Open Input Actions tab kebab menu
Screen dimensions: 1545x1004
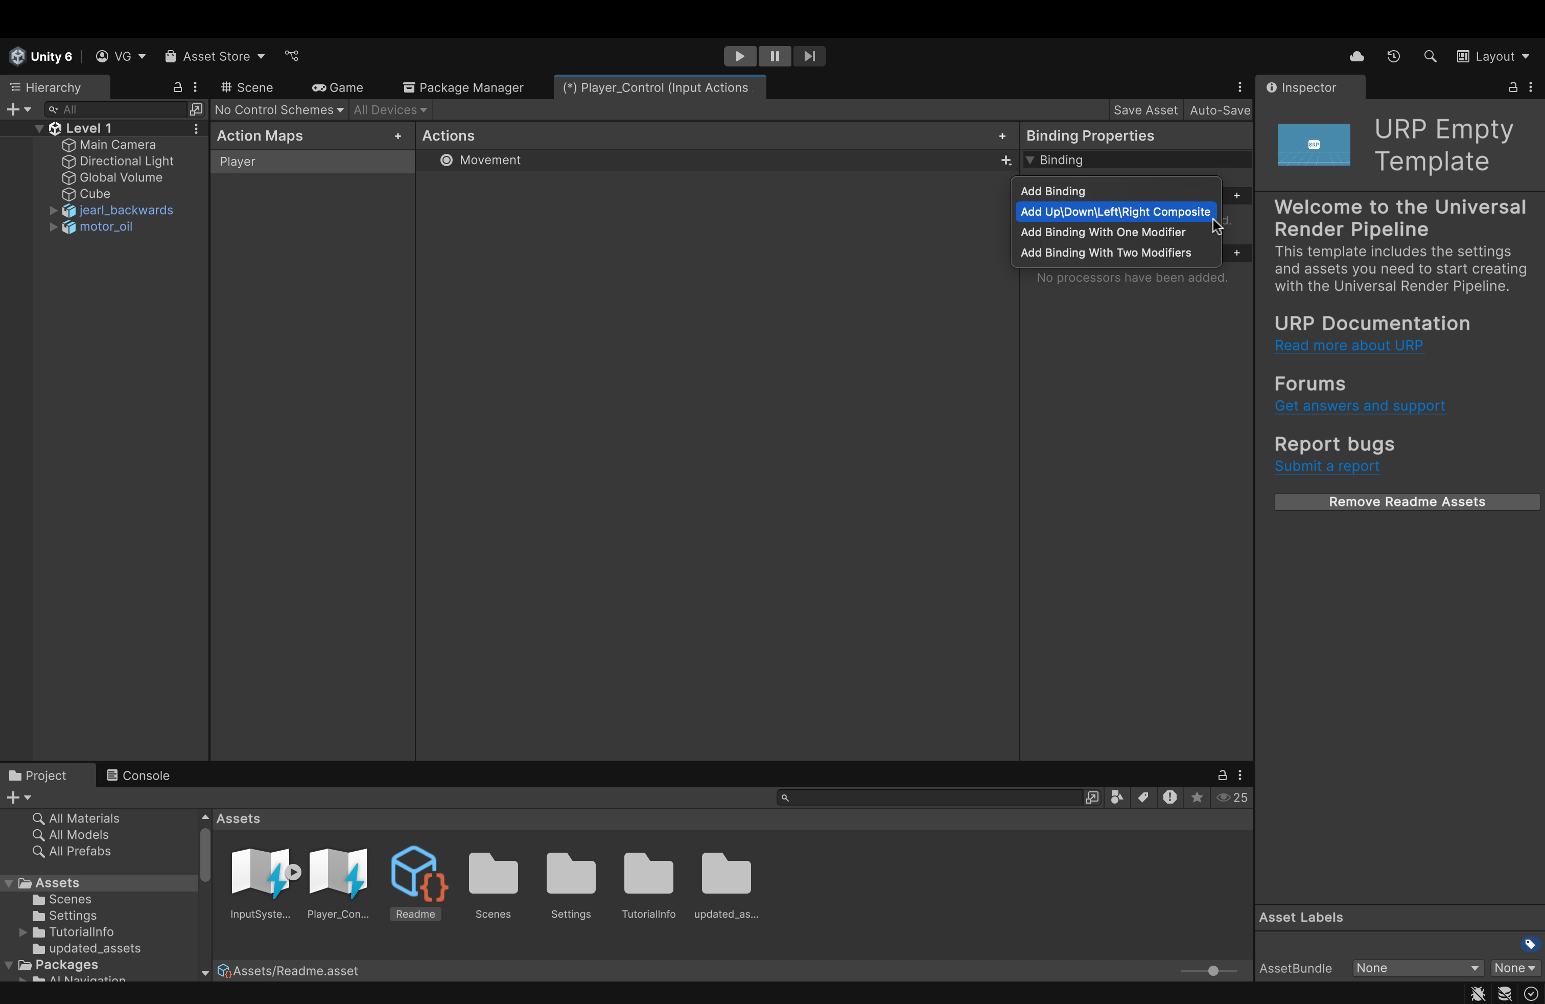click(1240, 87)
